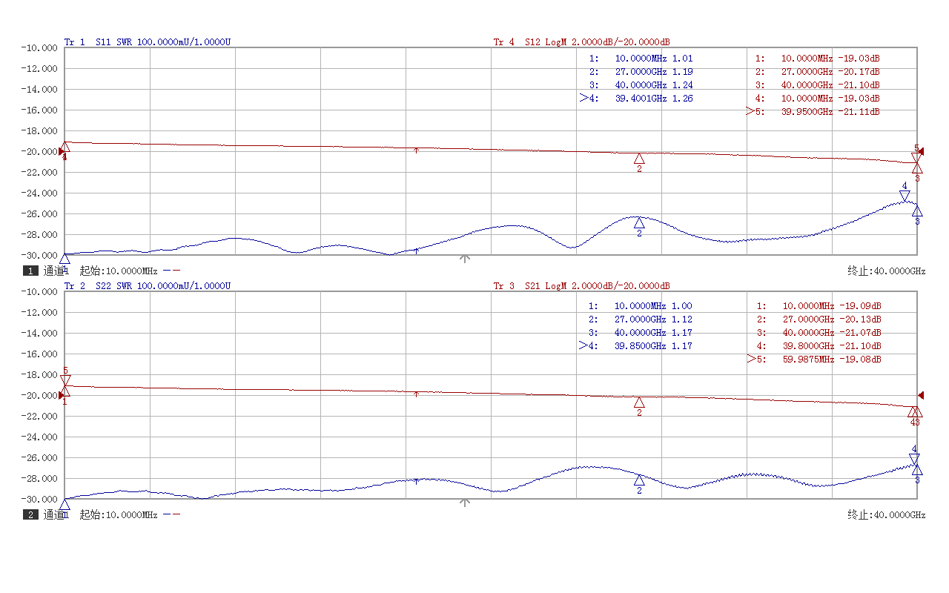Click channel 2 axis label -30.000
The width and height of the screenshot is (949, 593).
tap(40, 499)
